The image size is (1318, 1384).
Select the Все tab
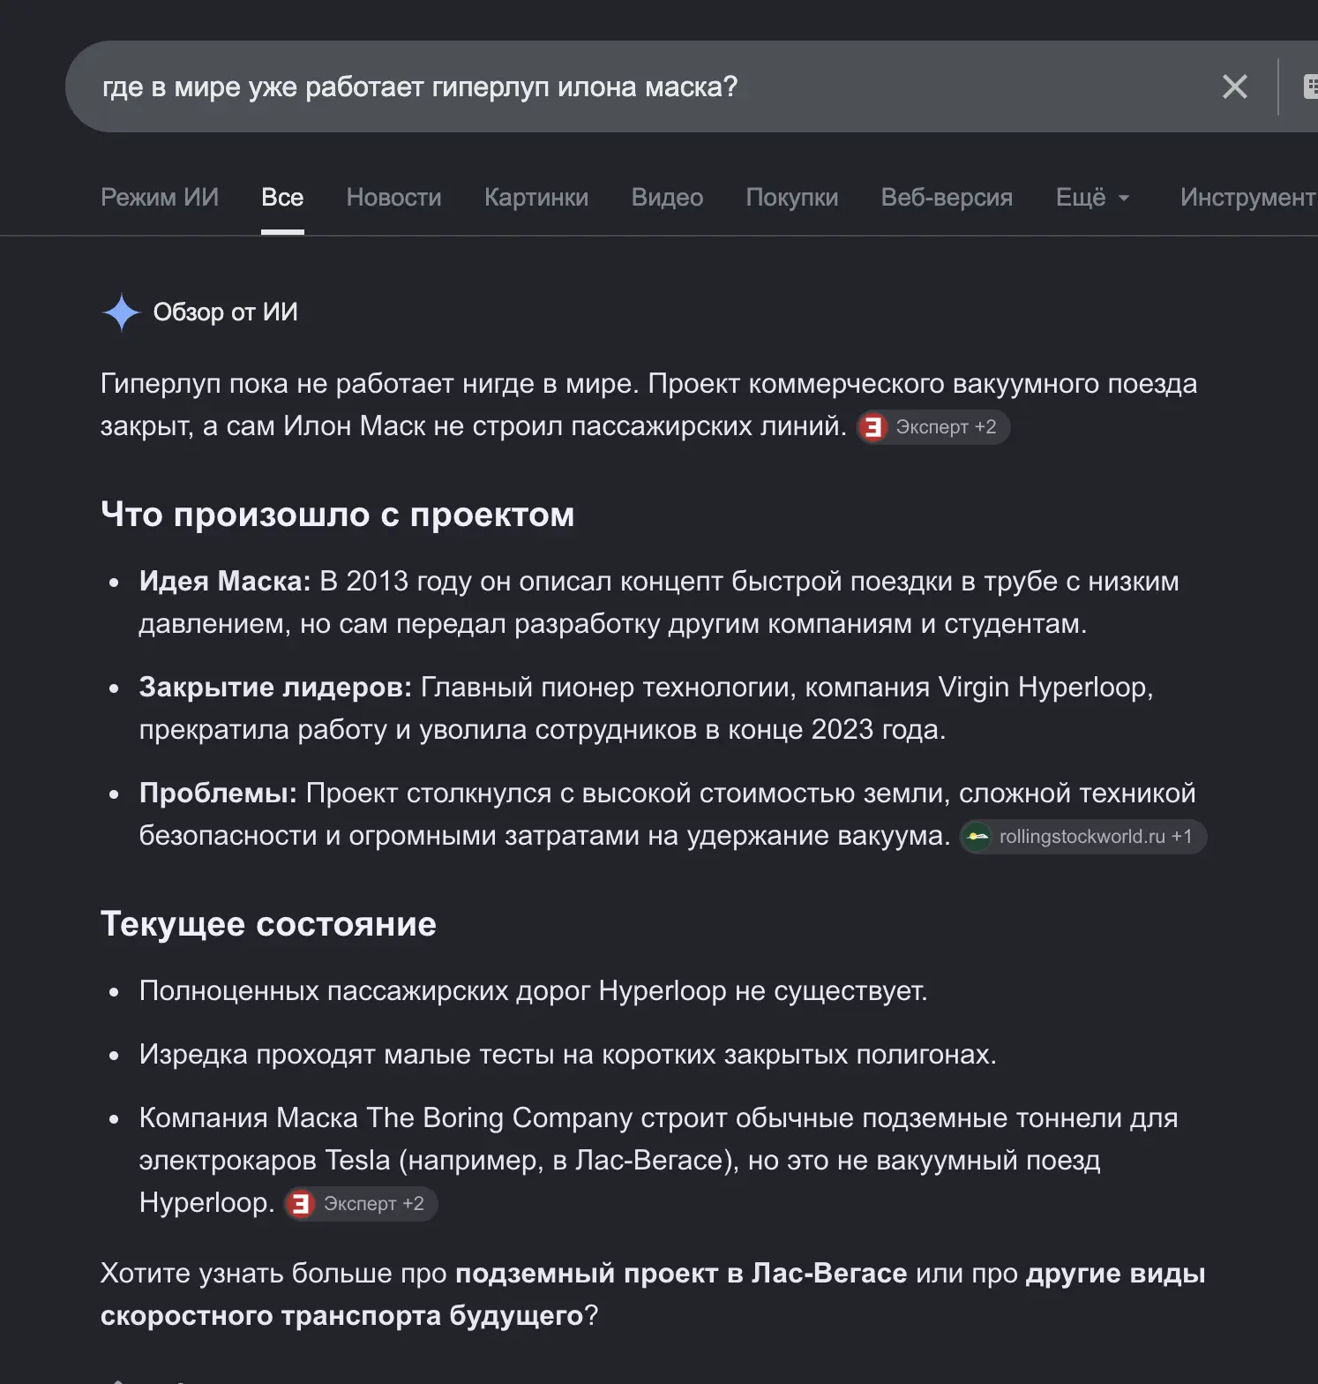coord(282,198)
